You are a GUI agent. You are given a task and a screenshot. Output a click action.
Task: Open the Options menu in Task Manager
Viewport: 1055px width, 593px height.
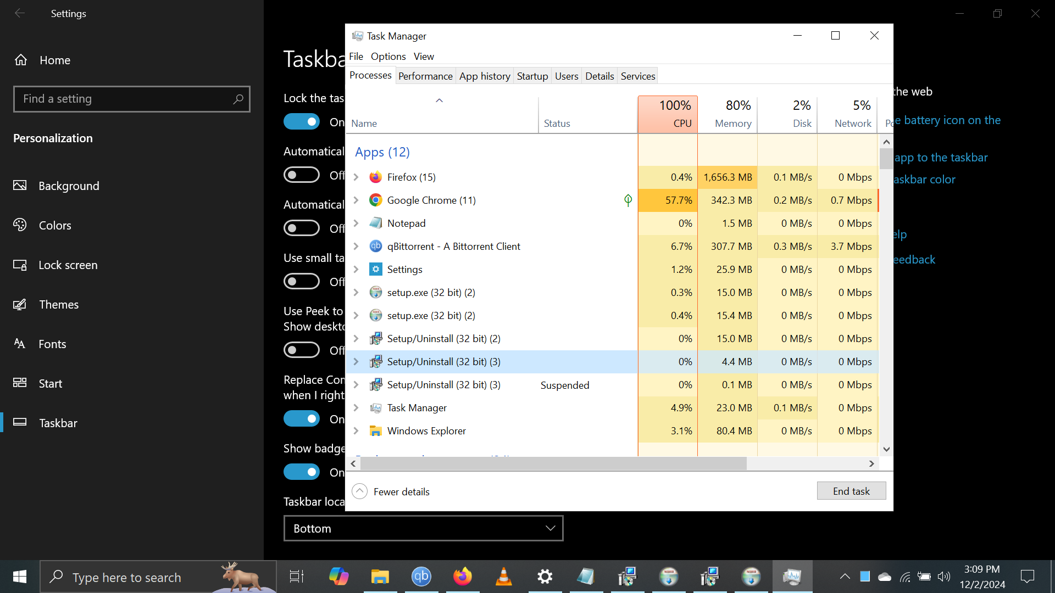click(x=388, y=57)
